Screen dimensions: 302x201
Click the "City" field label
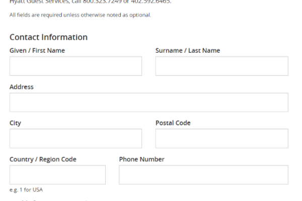[15, 123]
